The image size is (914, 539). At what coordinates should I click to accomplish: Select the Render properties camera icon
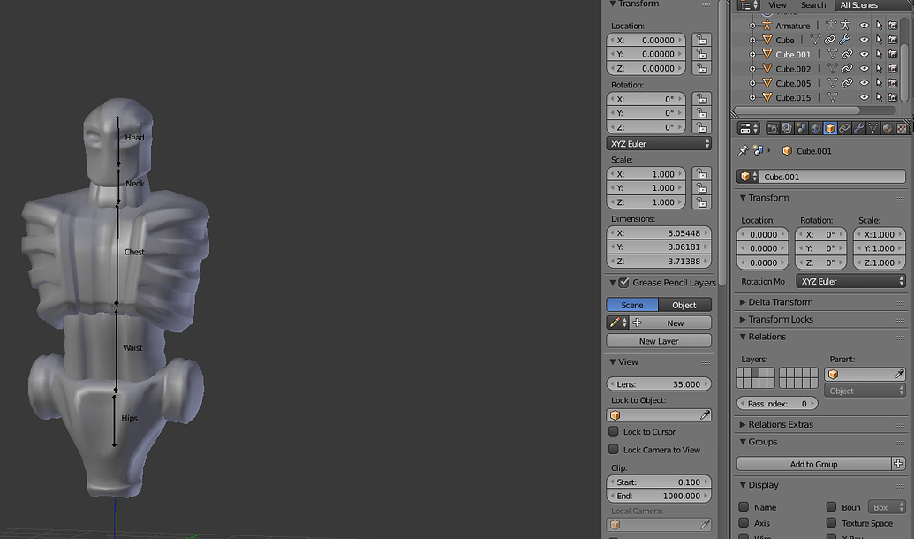(x=774, y=127)
